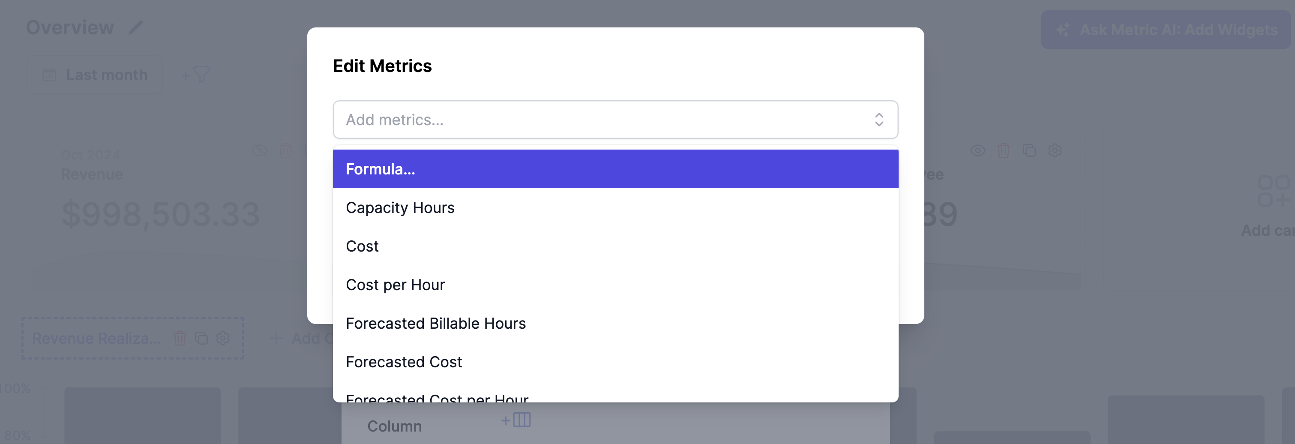Pick the Cost metric

click(615, 246)
